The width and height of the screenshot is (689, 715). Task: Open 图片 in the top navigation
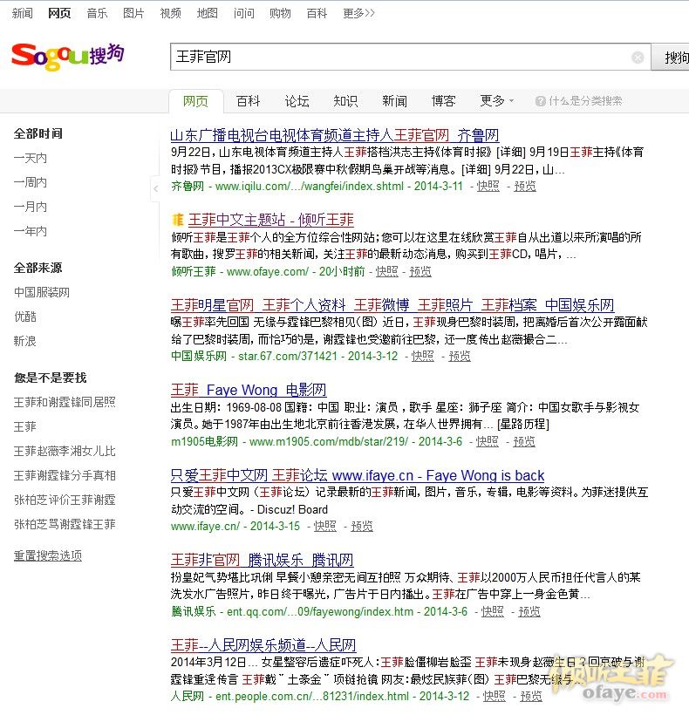(x=133, y=13)
